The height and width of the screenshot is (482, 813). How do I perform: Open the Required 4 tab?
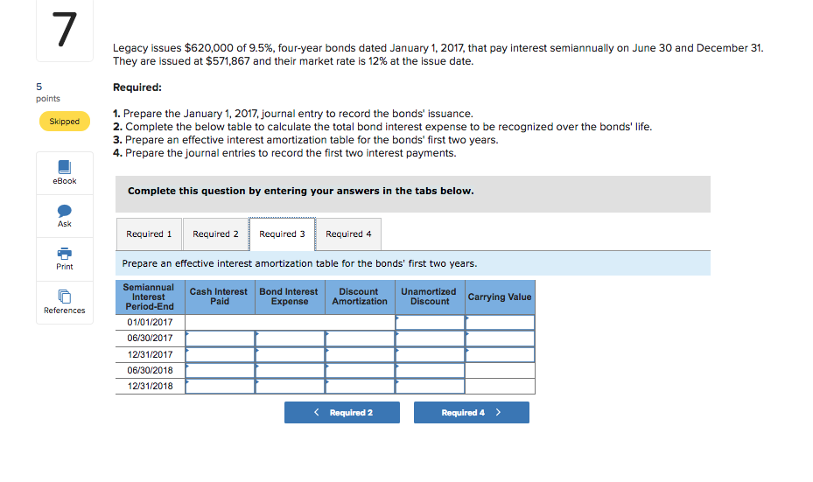(348, 234)
